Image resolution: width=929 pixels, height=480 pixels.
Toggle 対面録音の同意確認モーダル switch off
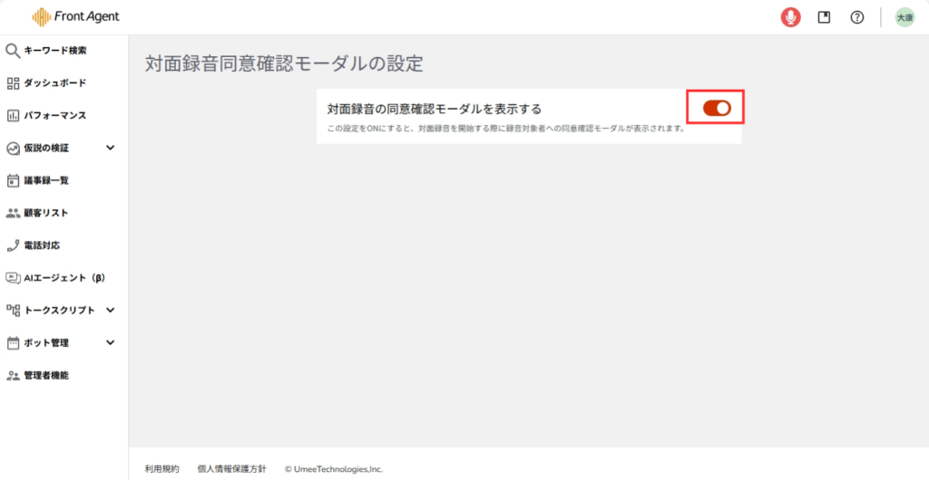click(x=717, y=108)
